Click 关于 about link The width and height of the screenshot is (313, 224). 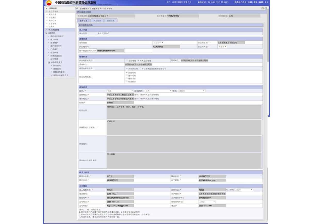click(x=267, y=2)
